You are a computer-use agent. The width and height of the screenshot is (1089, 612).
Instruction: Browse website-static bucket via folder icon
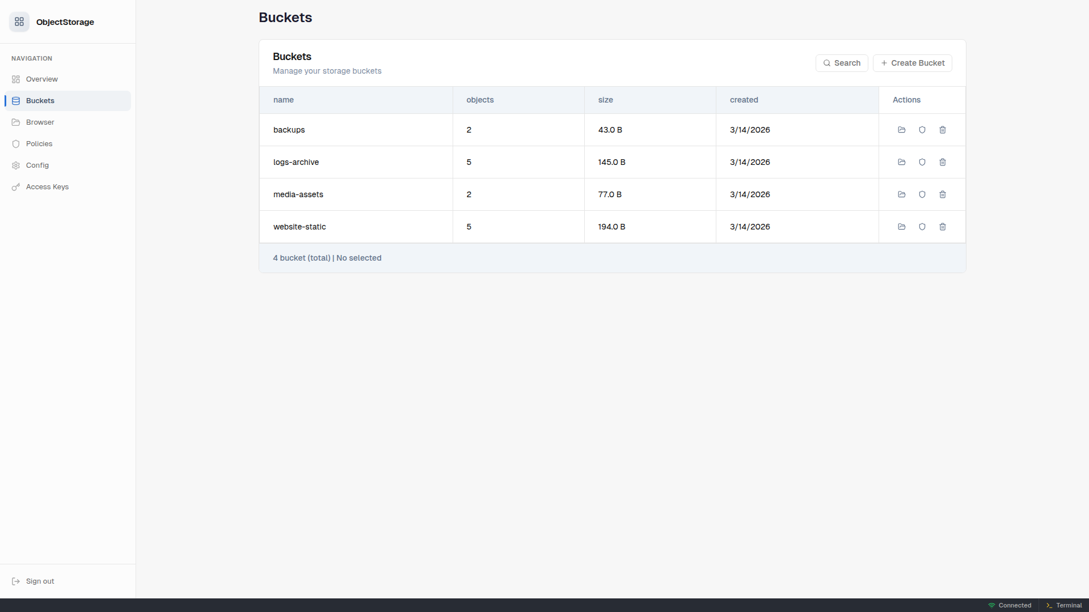902,227
